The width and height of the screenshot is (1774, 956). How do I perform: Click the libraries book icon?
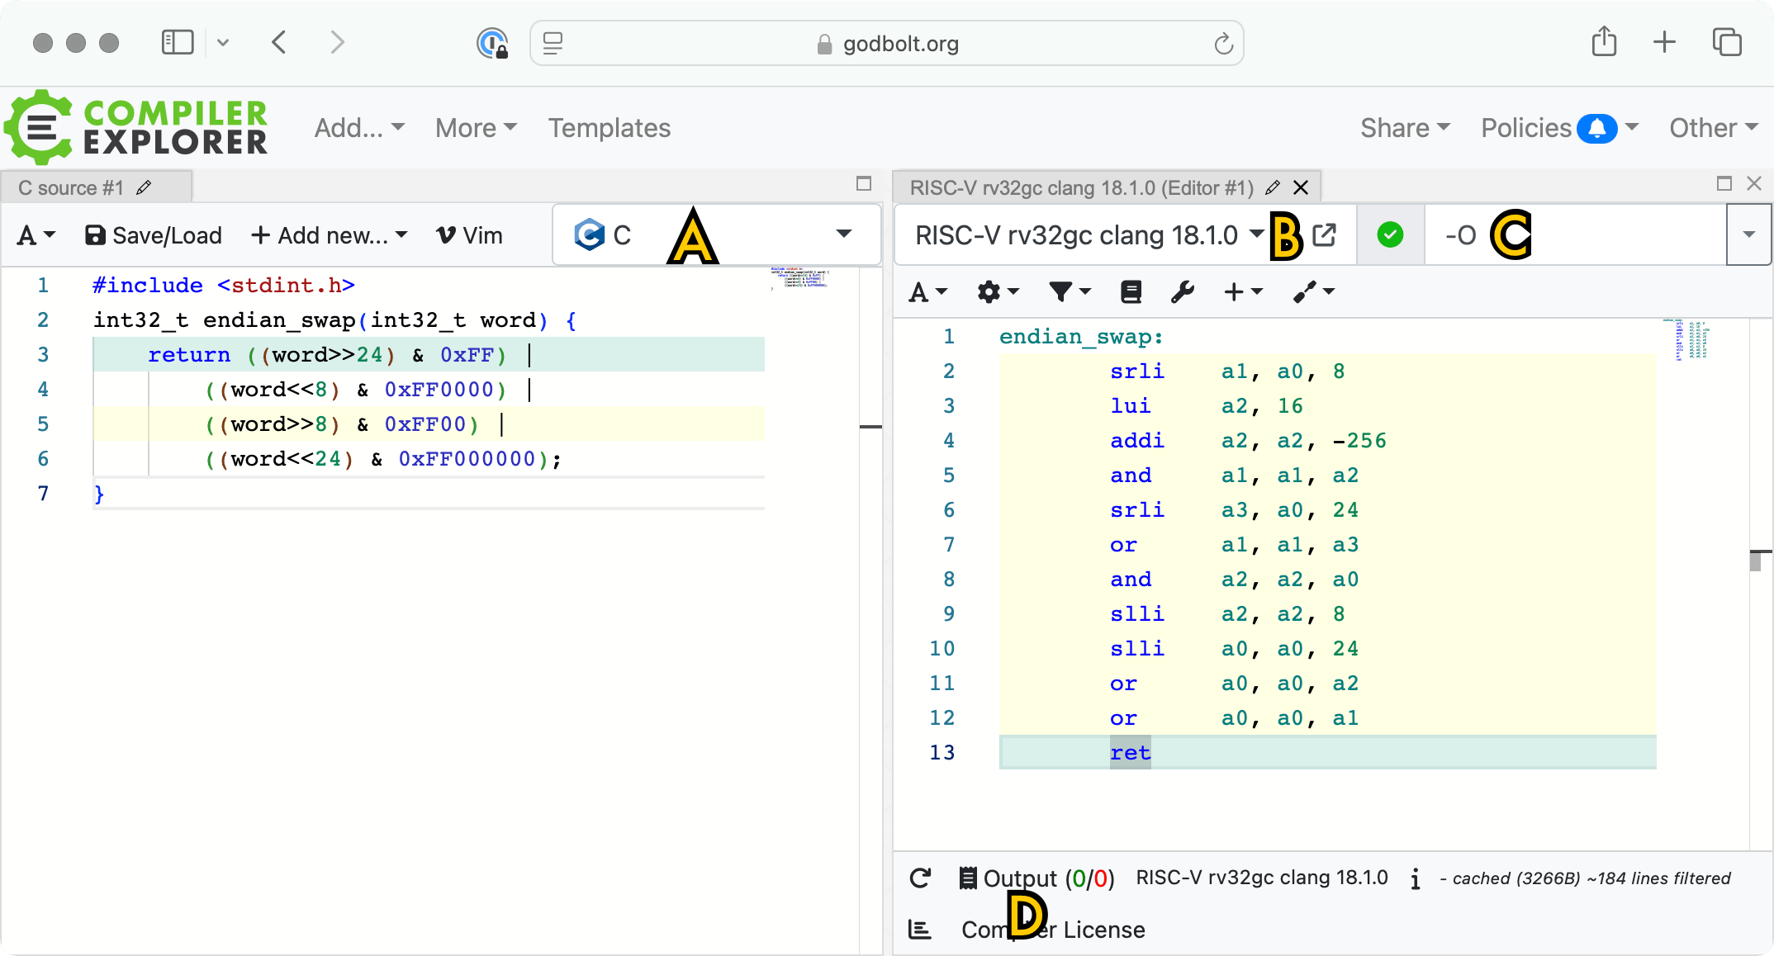(1131, 291)
